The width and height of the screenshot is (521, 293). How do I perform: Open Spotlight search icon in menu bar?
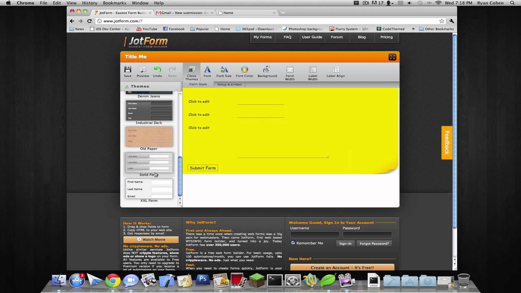coord(512,3)
